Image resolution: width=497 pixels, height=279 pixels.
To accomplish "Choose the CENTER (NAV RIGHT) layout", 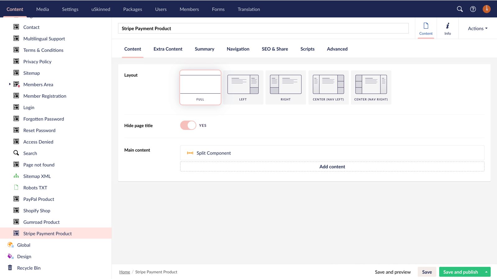I will [371, 87].
